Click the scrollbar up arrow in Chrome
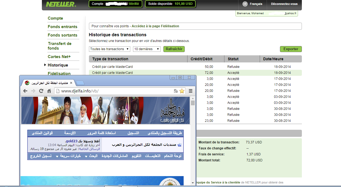 point(193,98)
